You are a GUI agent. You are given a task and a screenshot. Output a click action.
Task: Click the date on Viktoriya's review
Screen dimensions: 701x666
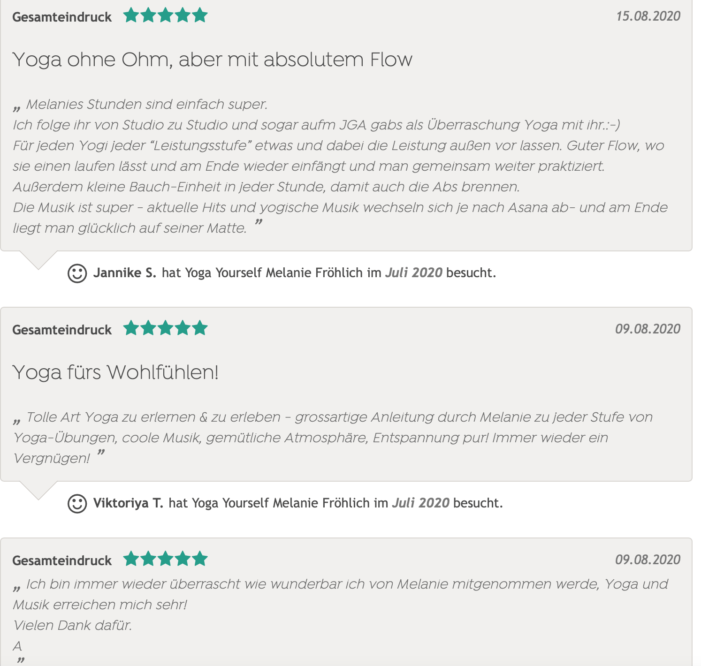click(x=648, y=329)
